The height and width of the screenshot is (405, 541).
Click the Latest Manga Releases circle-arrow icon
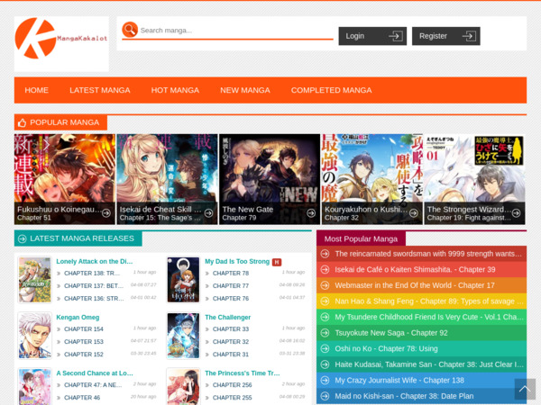pyautogui.click(x=22, y=238)
